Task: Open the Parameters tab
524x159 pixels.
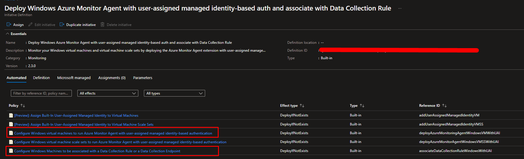Action: click(x=142, y=78)
